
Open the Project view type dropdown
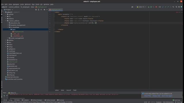click(8, 10)
